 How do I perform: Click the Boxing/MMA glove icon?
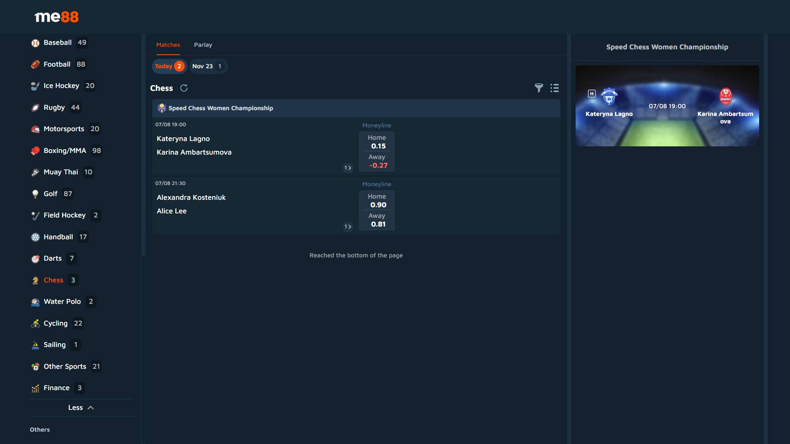[x=35, y=151]
